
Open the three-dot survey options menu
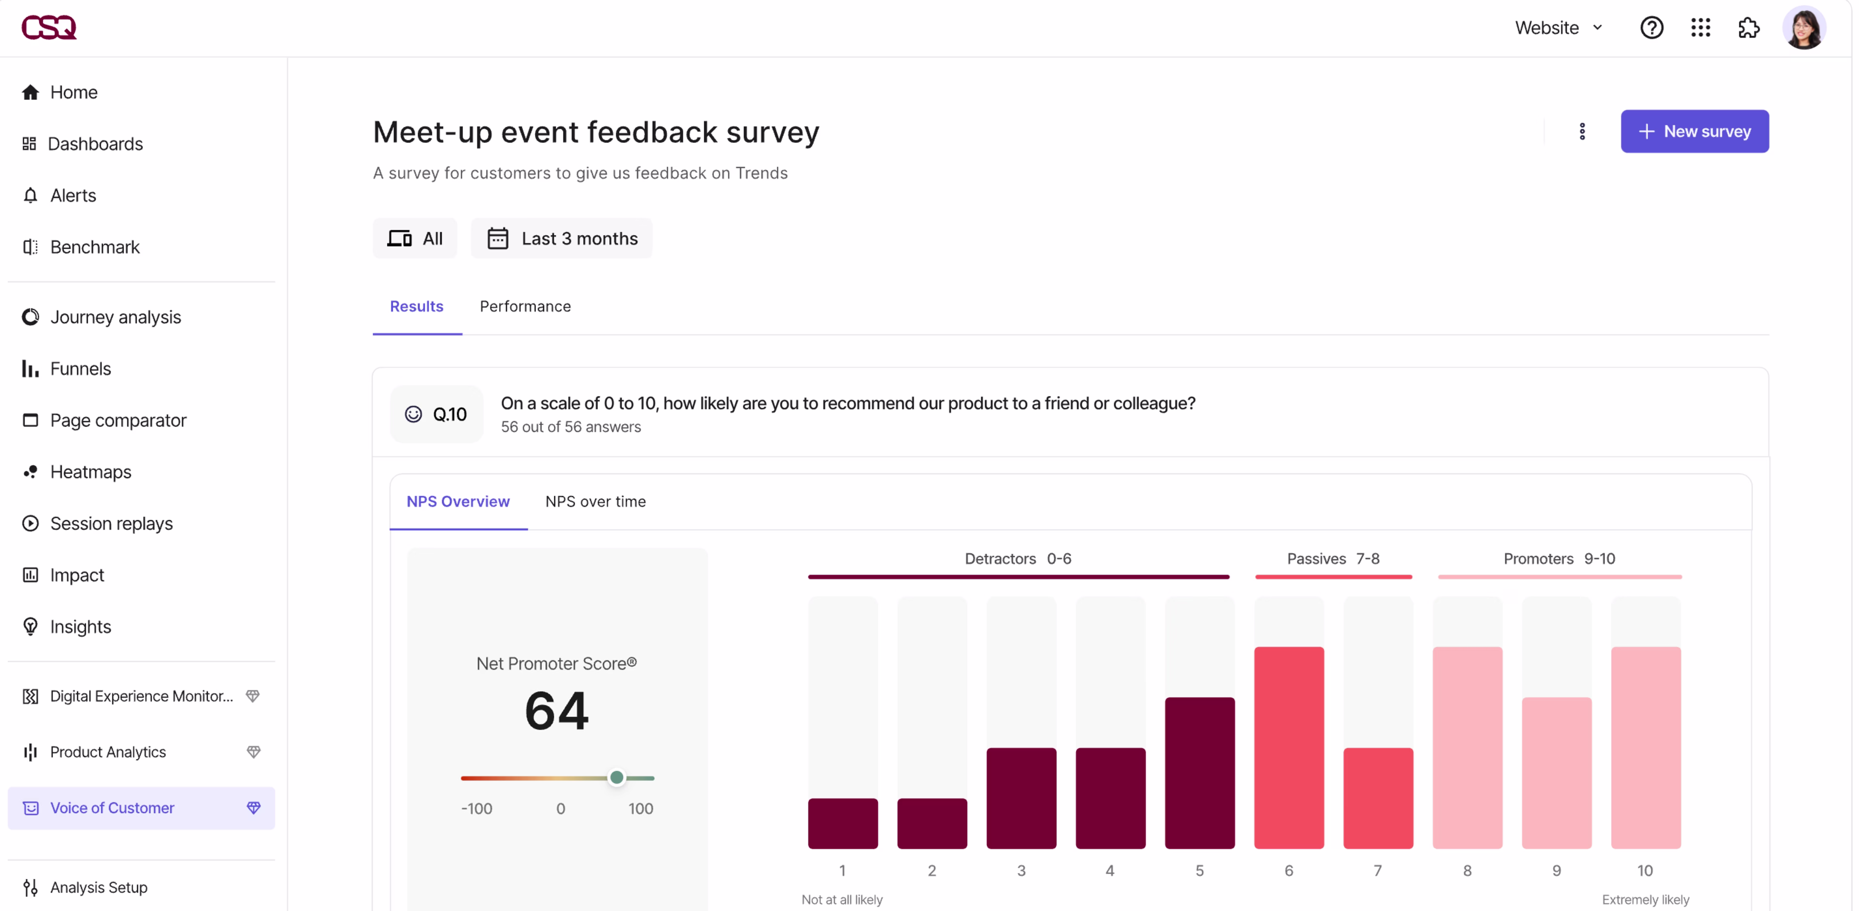(x=1582, y=131)
